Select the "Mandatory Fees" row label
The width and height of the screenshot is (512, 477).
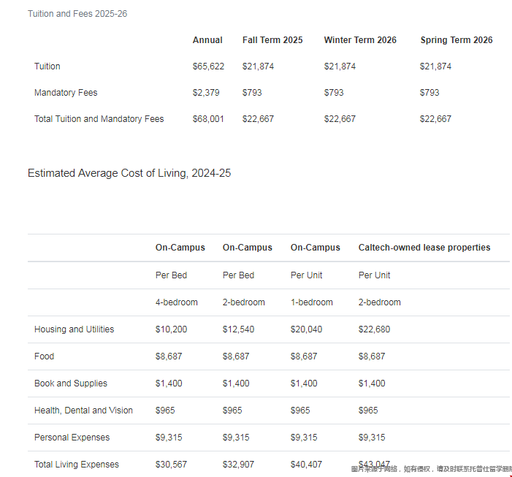coord(66,93)
